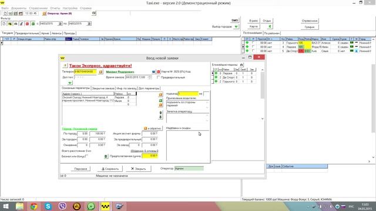Click the blank page icon in Фильтр toolbar
Viewport: 376px width, 211px height.
click(x=4, y=23)
